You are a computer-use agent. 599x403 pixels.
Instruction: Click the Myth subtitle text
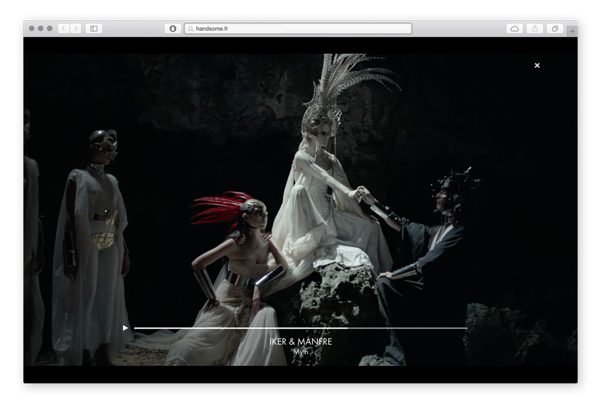click(301, 351)
